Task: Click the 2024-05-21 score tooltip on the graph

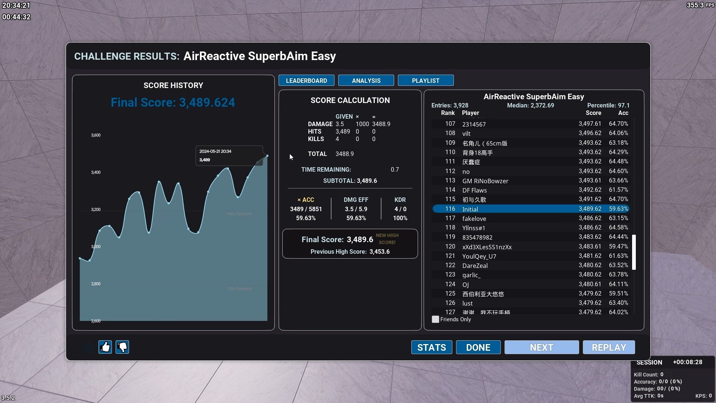Action: coord(229,155)
